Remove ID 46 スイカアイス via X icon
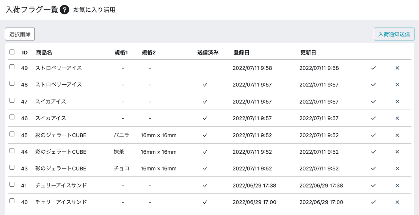 [x=397, y=118]
